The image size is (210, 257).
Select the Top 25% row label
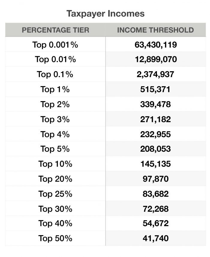tap(55, 194)
